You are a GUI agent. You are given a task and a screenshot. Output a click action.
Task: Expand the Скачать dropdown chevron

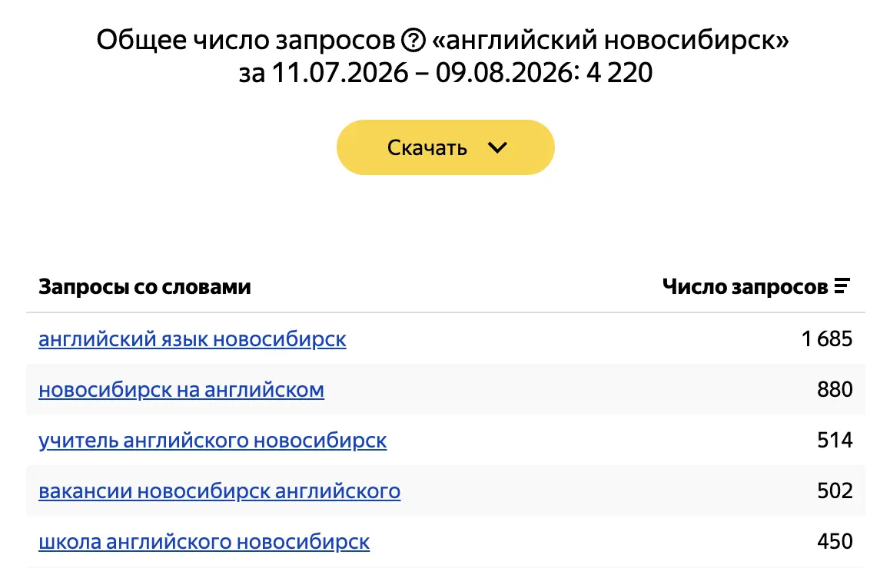[x=497, y=147]
